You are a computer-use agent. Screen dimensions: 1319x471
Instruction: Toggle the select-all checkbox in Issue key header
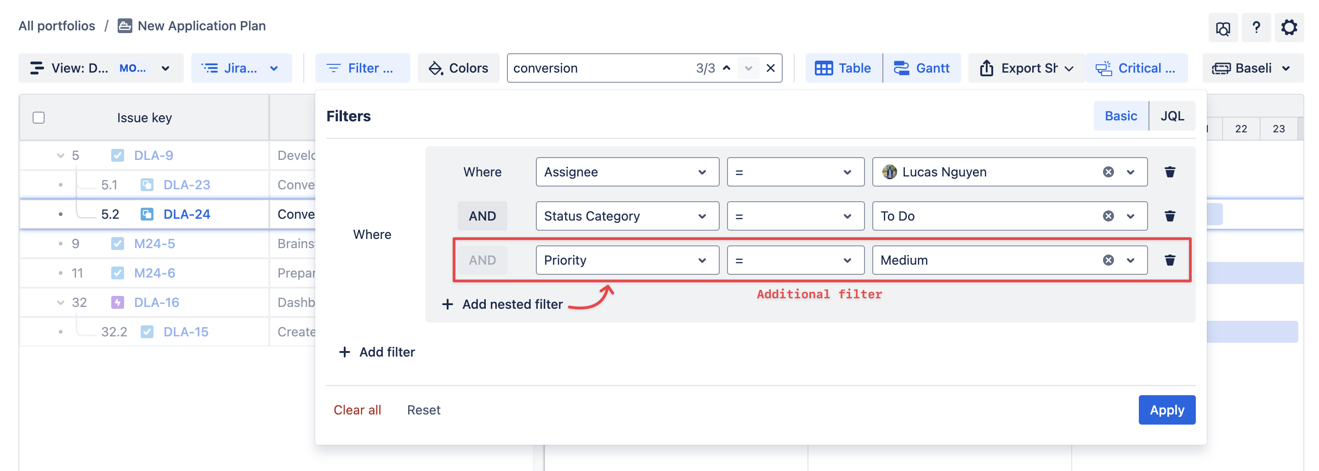[x=39, y=118]
